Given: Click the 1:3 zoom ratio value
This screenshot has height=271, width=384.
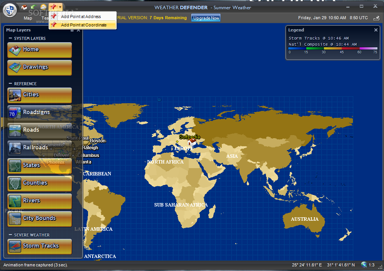Looking at the screenshot, I should tap(372, 265).
